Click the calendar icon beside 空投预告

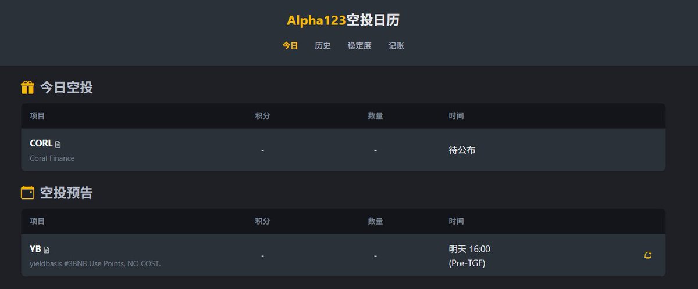(27, 193)
